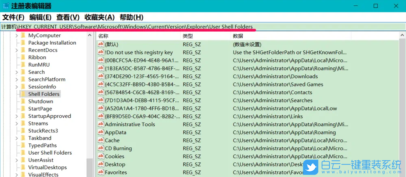
Task: Expand the SearchPlatform key arrow
Action: click(x=17, y=80)
